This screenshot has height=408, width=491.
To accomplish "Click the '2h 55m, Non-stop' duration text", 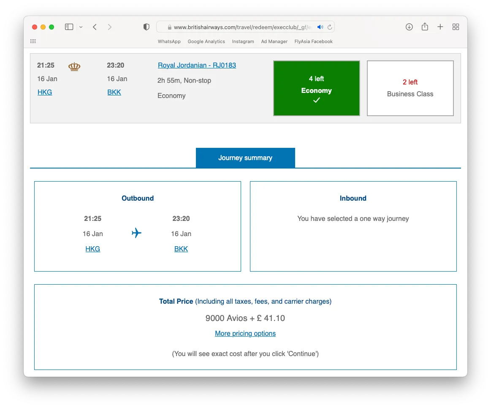I will pyautogui.click(x=184, y=81).
